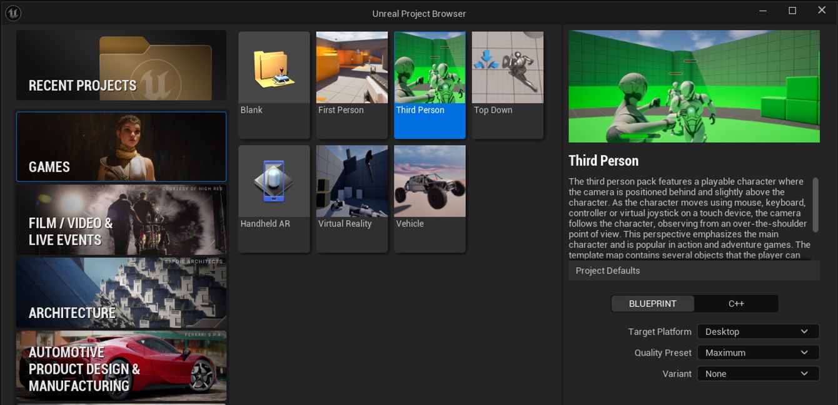Click the Unreal Engine logo icon
Screen dimensions: 838x405
coord(13,13)
